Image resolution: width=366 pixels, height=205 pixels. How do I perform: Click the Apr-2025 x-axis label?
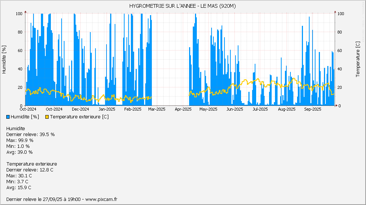[183, 109]
